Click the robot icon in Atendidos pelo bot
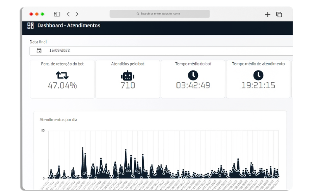This screenshot has height=196, width=314. (x=128, y=76)
